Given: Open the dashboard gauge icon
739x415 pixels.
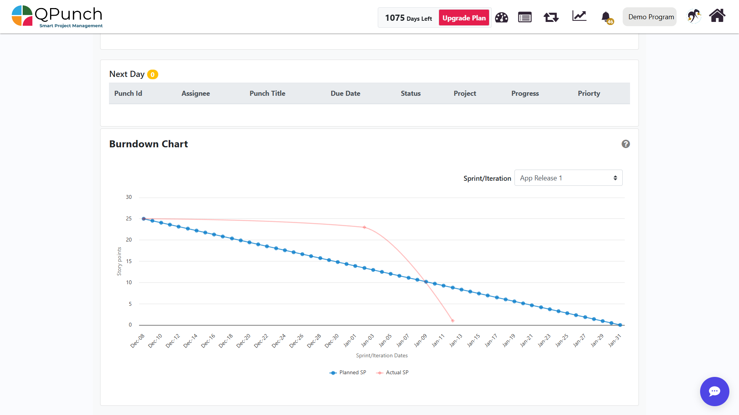Looking at the screenshot, I should pyautogui.click(x=501, y=17).
